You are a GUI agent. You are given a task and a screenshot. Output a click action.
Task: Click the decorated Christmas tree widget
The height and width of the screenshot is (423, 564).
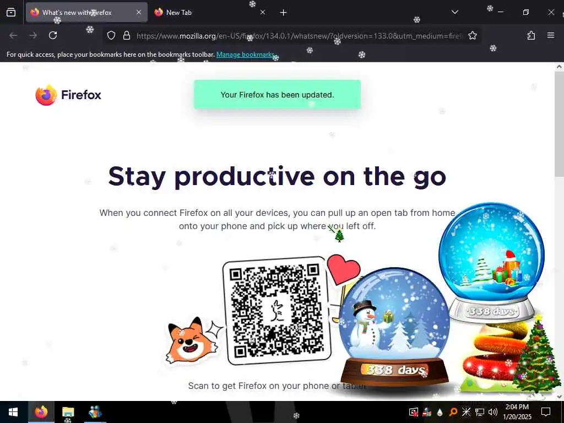click(x=536, y=355)
